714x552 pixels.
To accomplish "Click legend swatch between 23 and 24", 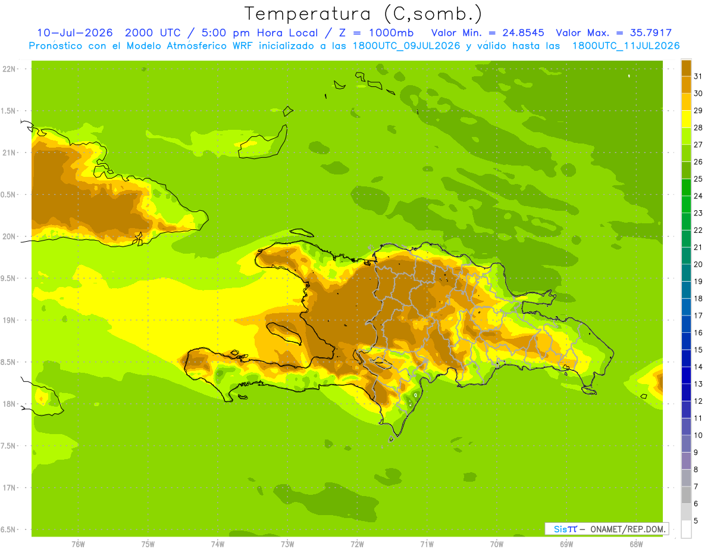I will pyautogui.click(x=686, y=204).
